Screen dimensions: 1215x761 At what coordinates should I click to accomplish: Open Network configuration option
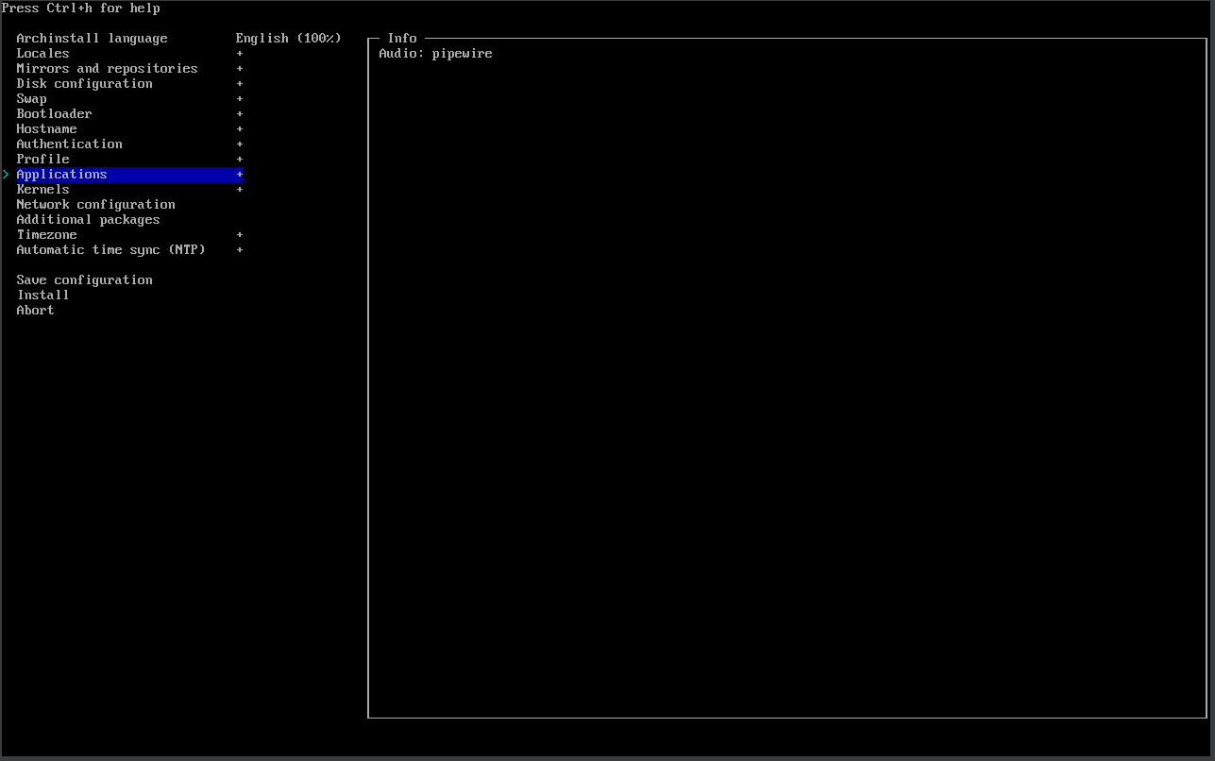click(95, 205)
